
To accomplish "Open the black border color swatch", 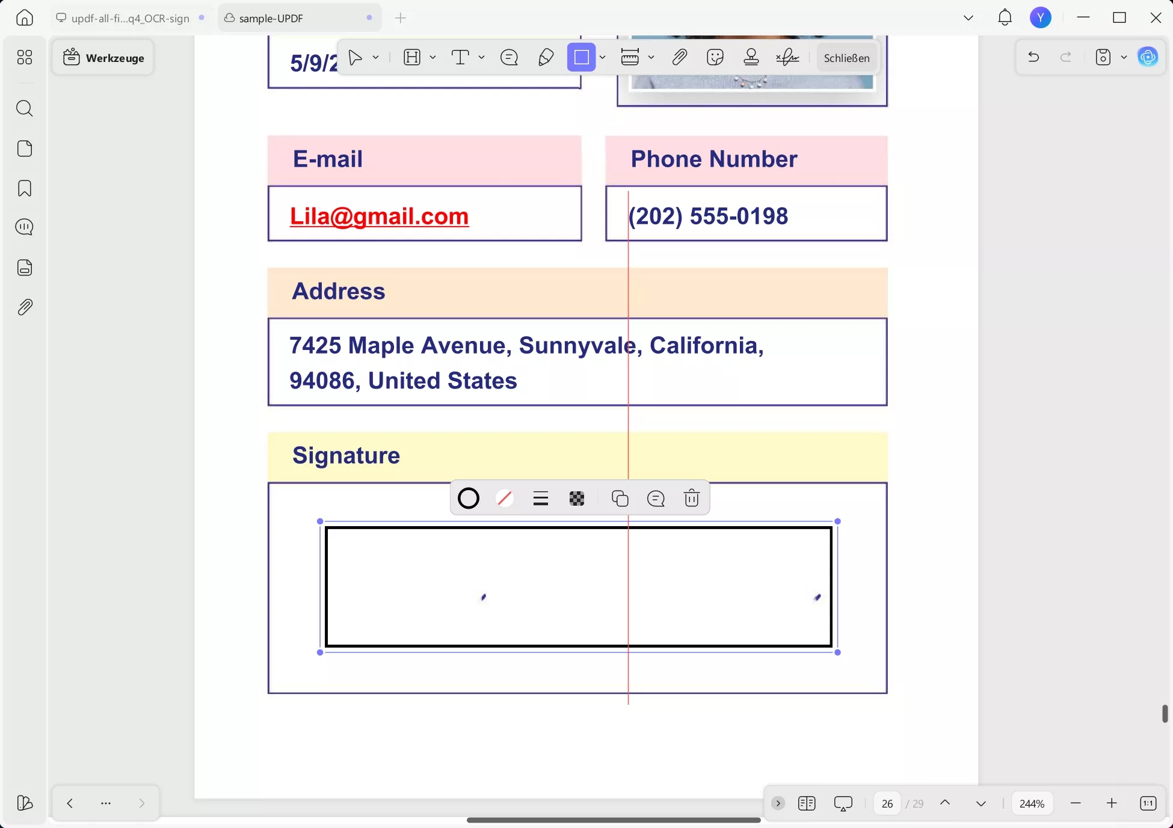I will tap(469, 498).
